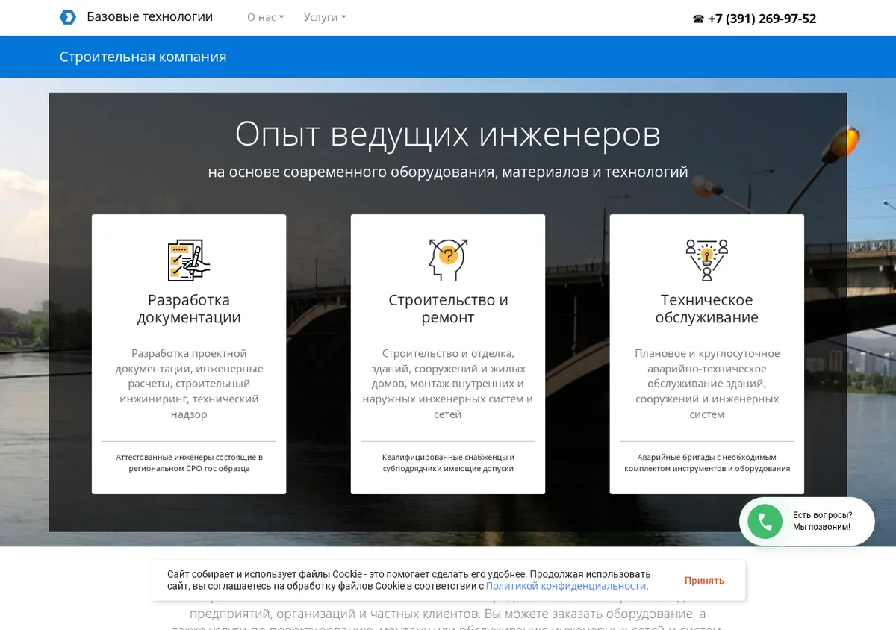
Task: Open the Разработка документации heading
Action: (189, 309)
